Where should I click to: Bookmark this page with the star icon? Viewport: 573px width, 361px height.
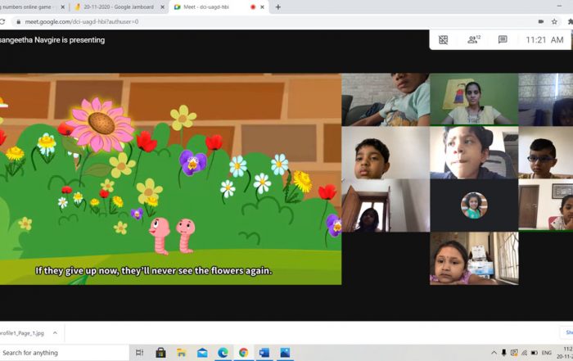(x=554, y=21)
